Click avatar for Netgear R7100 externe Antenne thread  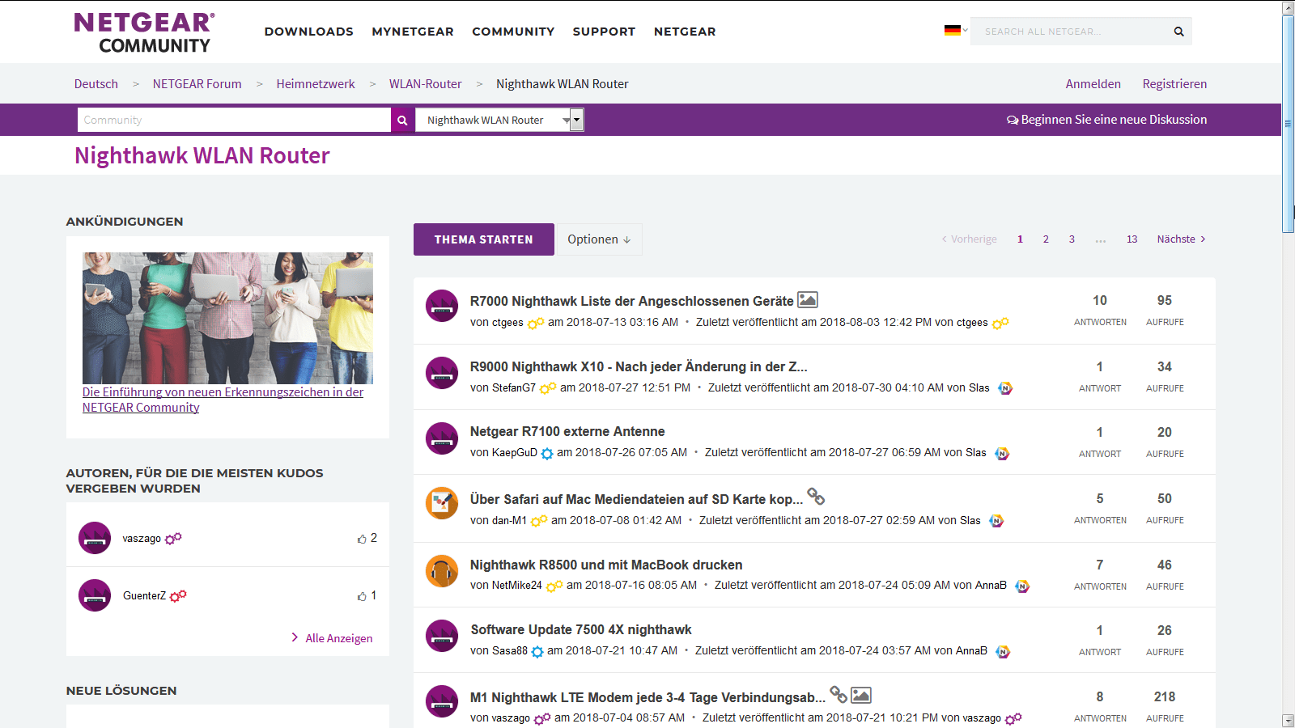point(442,438)
